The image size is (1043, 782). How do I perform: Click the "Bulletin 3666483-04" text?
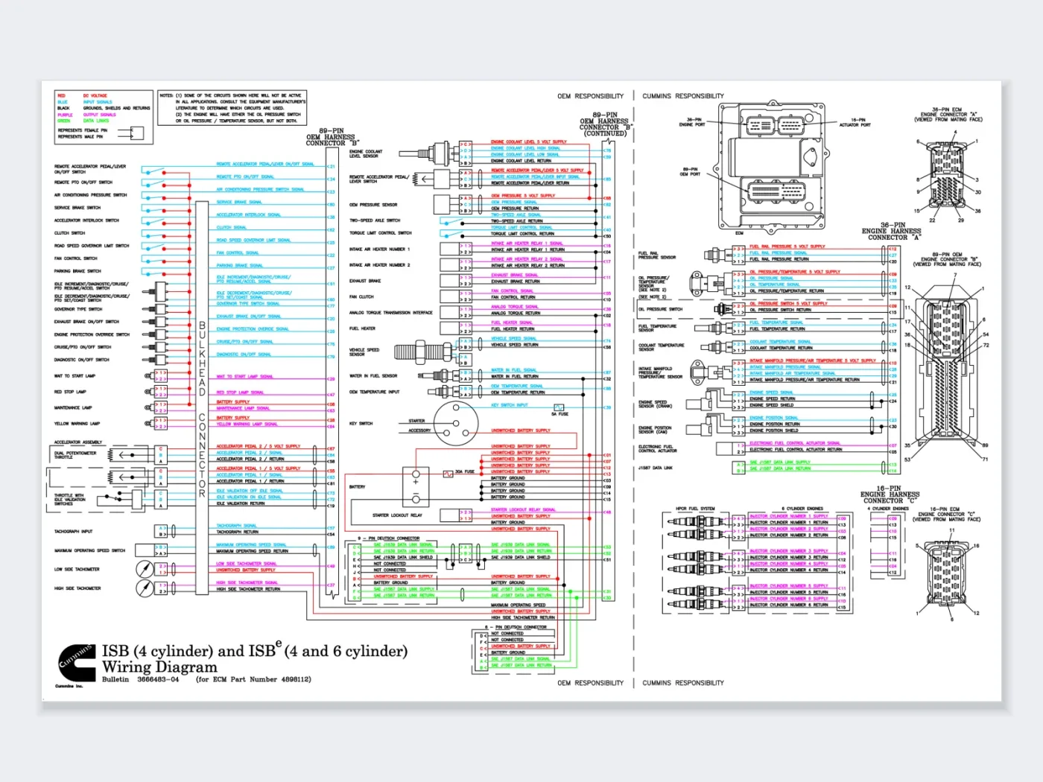141,679
